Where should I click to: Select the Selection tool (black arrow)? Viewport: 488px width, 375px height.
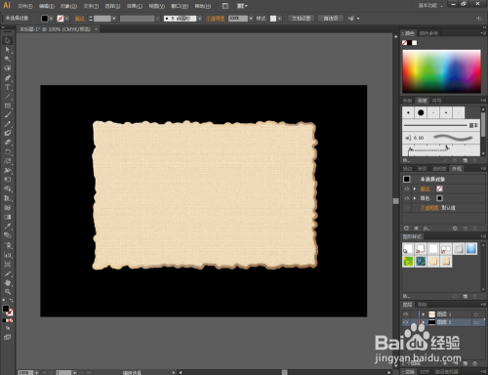point(8,40)
